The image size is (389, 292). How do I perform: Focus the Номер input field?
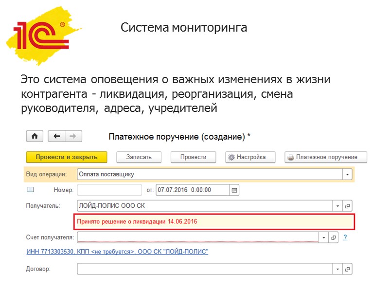[109, 190]
